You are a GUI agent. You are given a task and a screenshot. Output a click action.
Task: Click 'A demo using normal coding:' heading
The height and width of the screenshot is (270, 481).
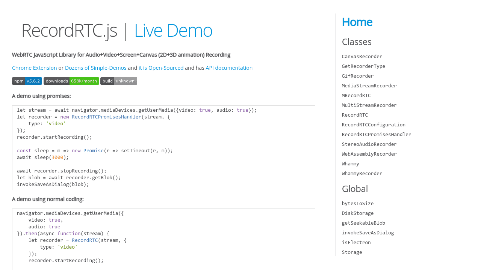pyautogui.click(x=48, y=199)
